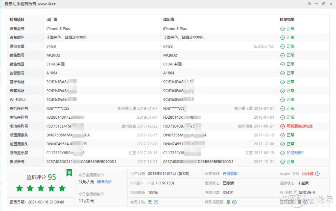Click the green check icon for 设备型号
This screenshot has height=211, width=336.
click(283, 29)
